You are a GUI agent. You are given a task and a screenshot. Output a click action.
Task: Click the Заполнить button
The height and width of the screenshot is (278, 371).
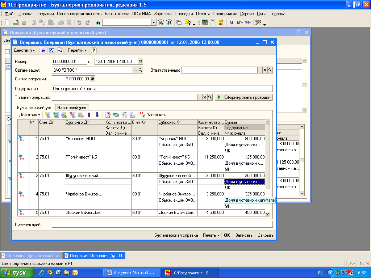(x=153, y=115)
